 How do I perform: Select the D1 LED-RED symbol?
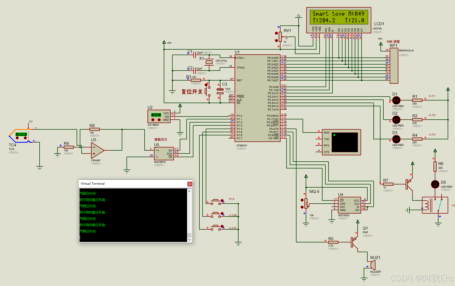[396, 100]
